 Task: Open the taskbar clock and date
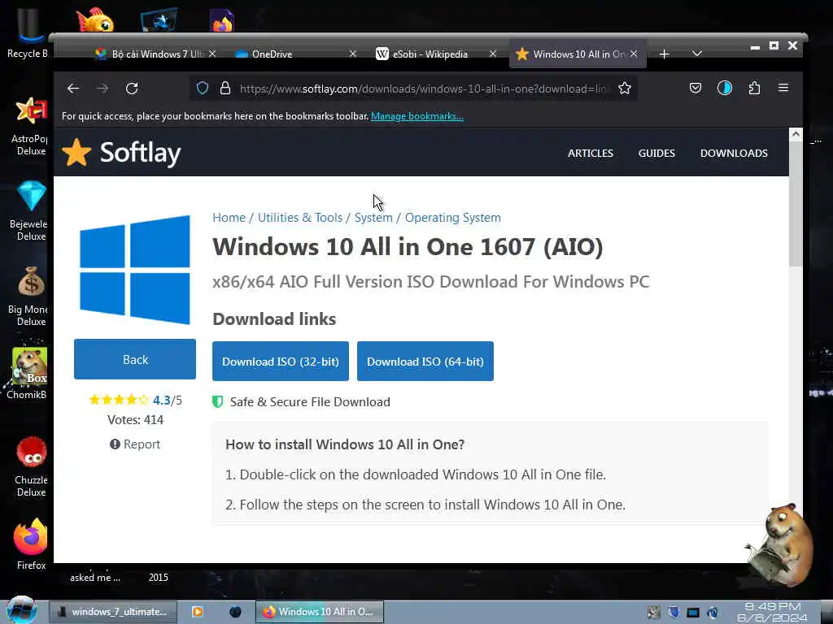pyautogui.click(x=773, y=612)
